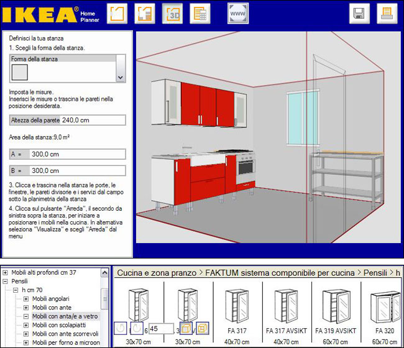Print the kitchen plan
Image resolution: width=404 pixels, height=348 pixels.
tap(386, 14)
